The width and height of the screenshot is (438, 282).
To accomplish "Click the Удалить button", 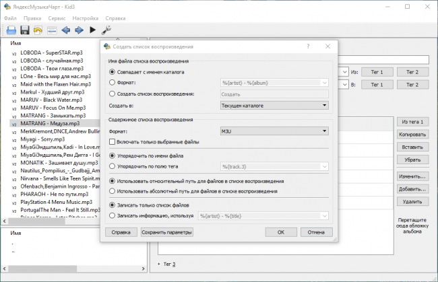I will pyautogui.click(x=412, y=202).
